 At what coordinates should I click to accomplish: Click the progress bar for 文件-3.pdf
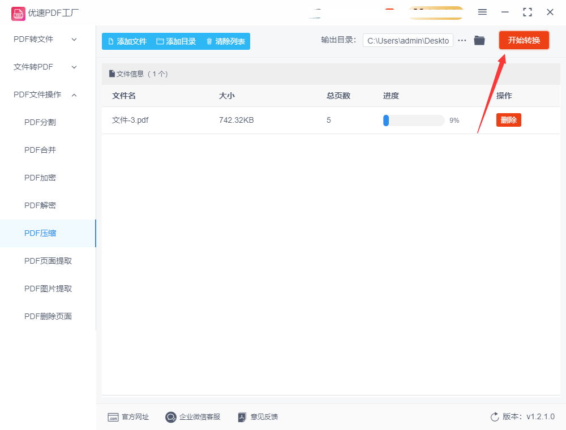click(x=414, y=121)
